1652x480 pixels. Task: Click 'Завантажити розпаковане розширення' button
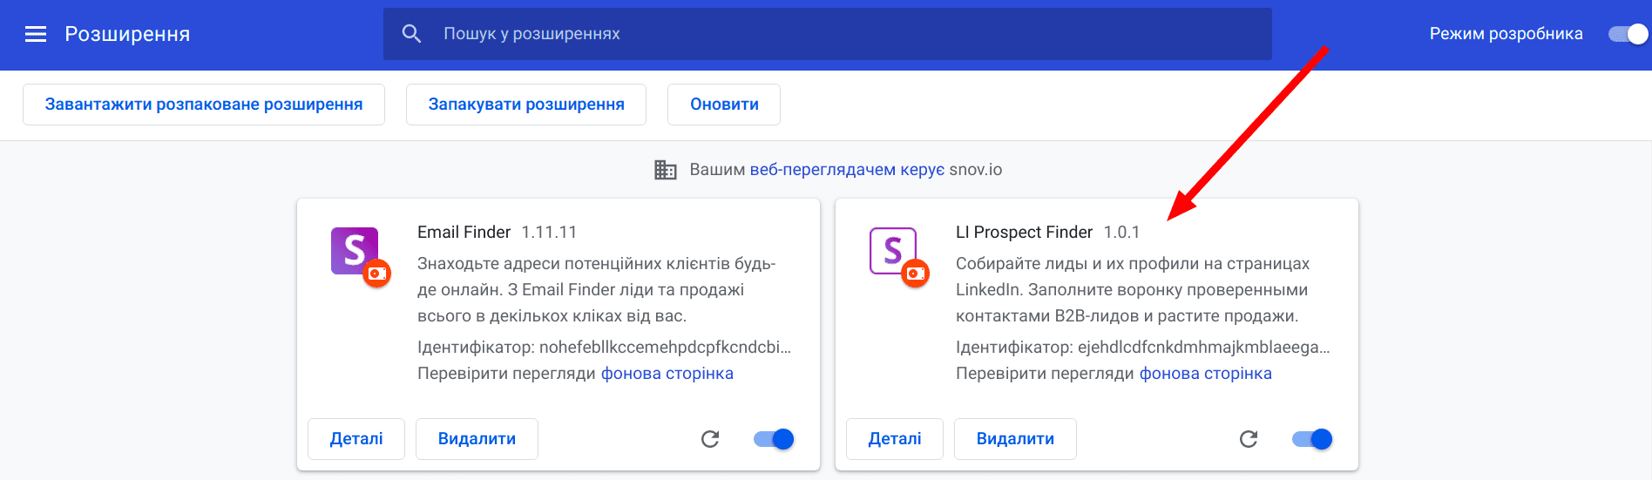[204, 105]
